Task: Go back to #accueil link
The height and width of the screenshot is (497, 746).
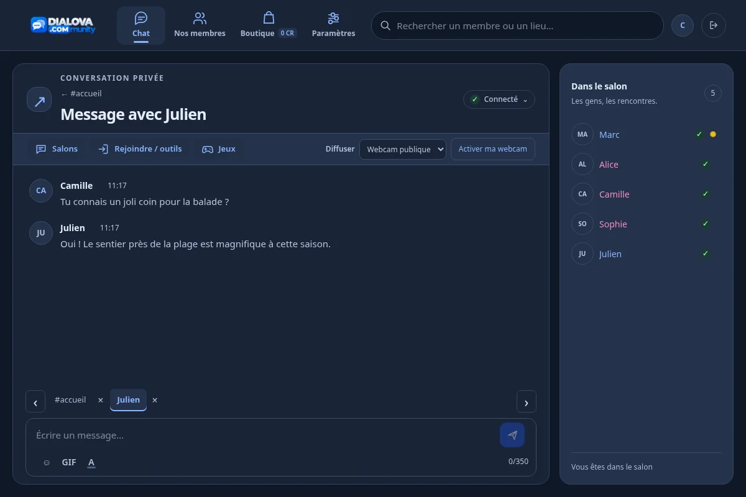Action: click(x=81, y=94)
